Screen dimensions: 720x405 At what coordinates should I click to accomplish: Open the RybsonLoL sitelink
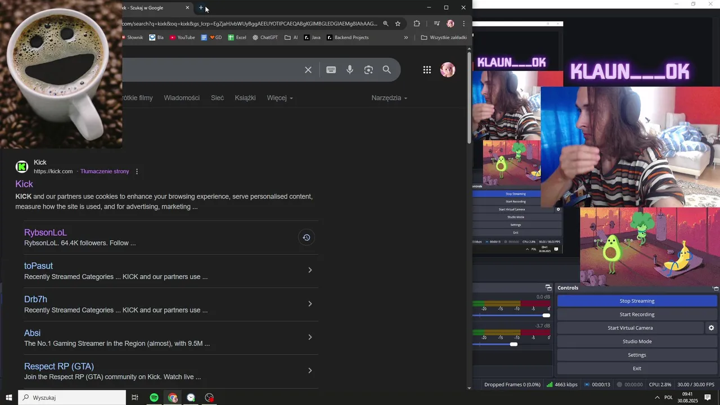tap(45, 232)
